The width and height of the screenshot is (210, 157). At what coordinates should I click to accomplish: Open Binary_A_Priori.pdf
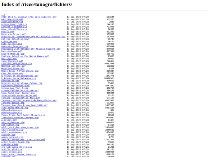[x=13, y=34]
